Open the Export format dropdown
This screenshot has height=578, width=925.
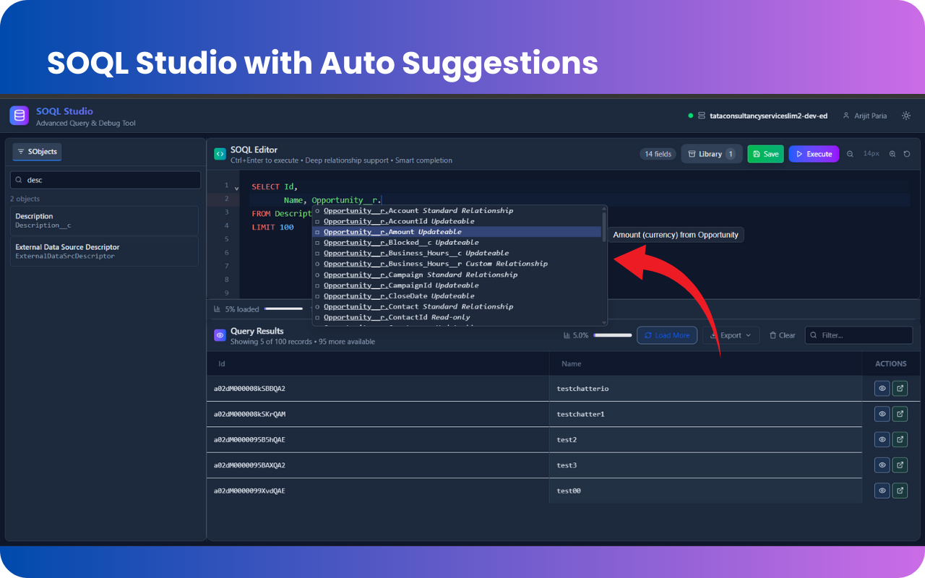731,335
